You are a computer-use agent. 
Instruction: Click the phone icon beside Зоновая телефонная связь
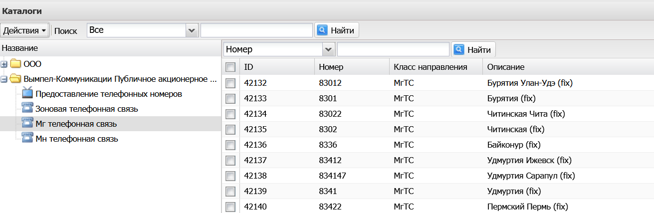tap(27, 109)
